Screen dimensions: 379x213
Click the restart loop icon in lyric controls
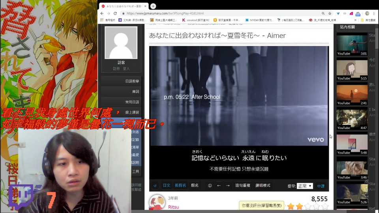[x=155, y=185]
